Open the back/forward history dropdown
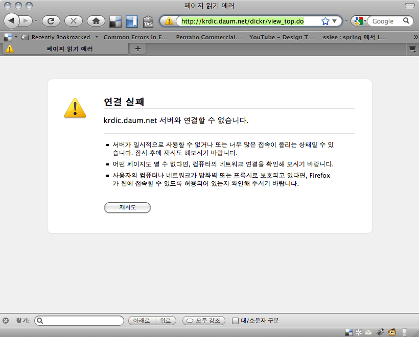Image resolution: width=419 pixels, height=337 pixels. pyautogui.click(x=36, y=21)
